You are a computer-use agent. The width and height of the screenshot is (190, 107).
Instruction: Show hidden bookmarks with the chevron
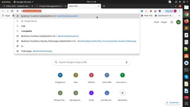[x=179, y=15]
